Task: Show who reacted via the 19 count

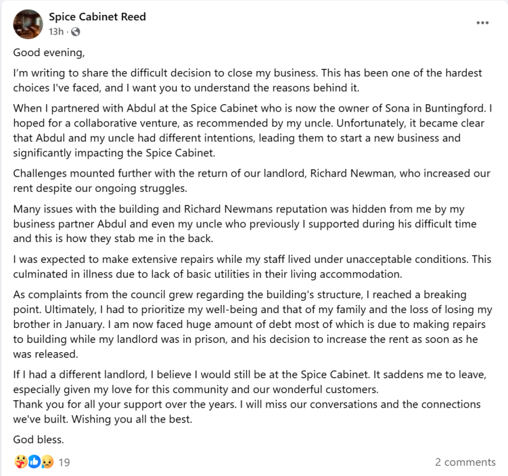Action: point(64,462)
